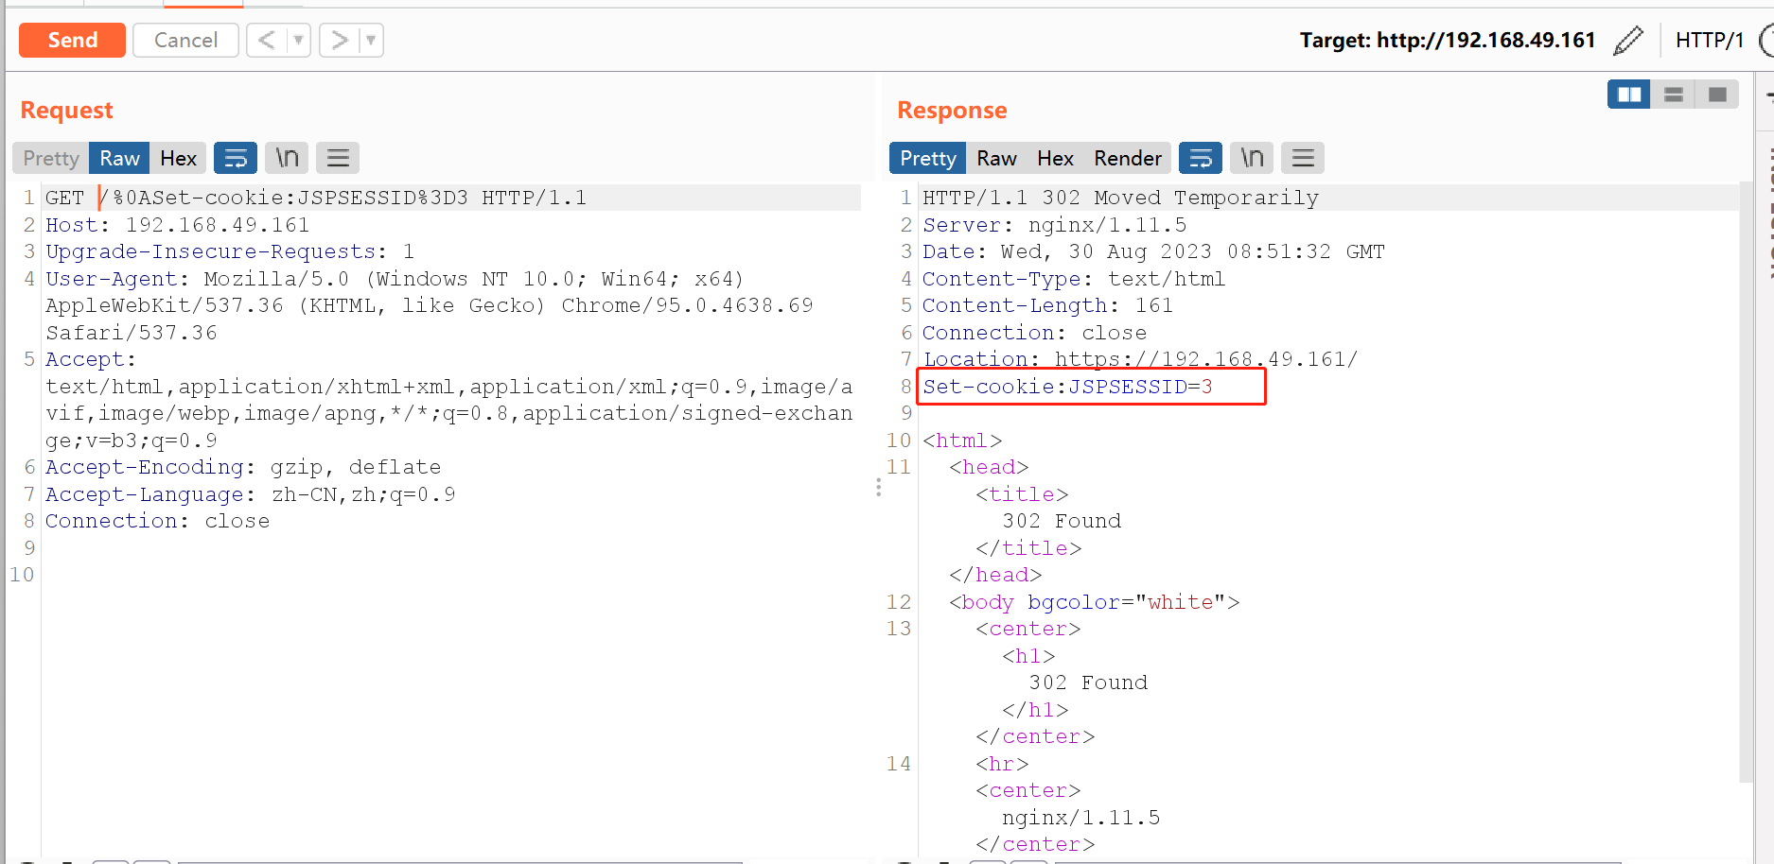Toggle non-printable characters in Response pane

pos(1252,158)
